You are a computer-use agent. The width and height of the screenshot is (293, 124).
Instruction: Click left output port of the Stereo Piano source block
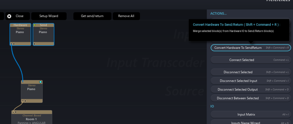[23, 101]
